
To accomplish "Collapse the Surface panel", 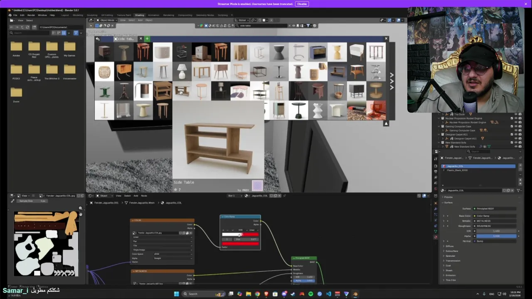I will click(x=448, y=202).
